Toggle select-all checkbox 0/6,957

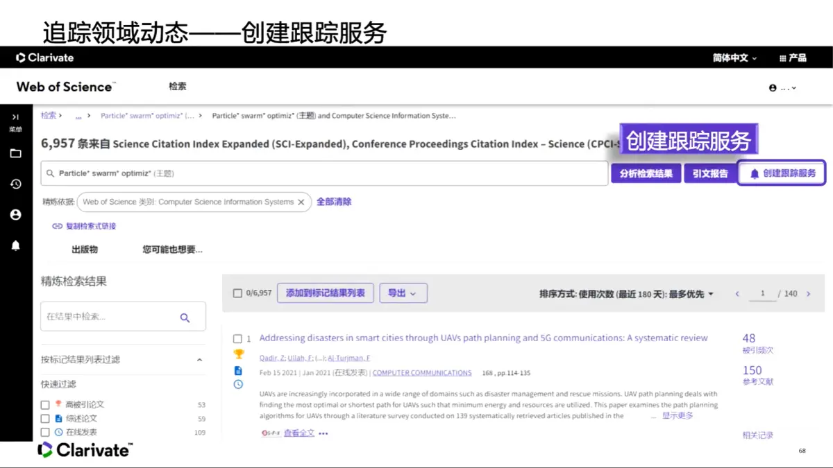tap(237, 293)
